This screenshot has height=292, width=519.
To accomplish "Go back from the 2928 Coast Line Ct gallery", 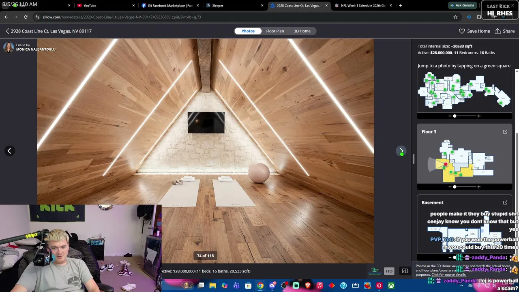I will pos(7,31).
